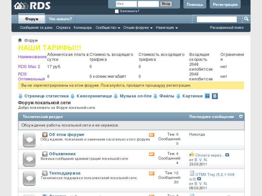Click the blue question mark icon
The image size is (262, 196).
pyautogui.click(x=207, y=96)
